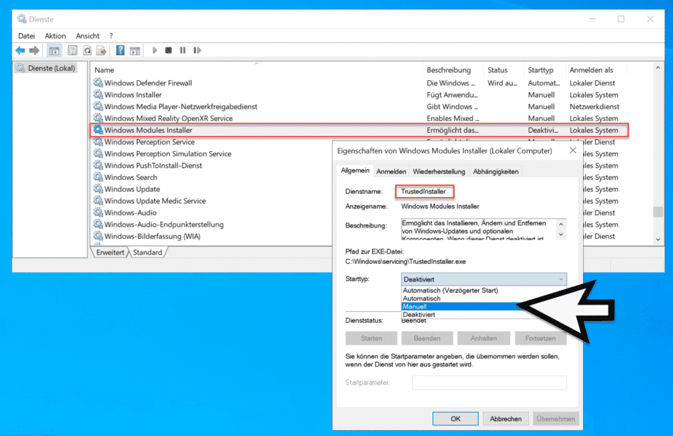Open the ? help menu

tap(110, 36)
